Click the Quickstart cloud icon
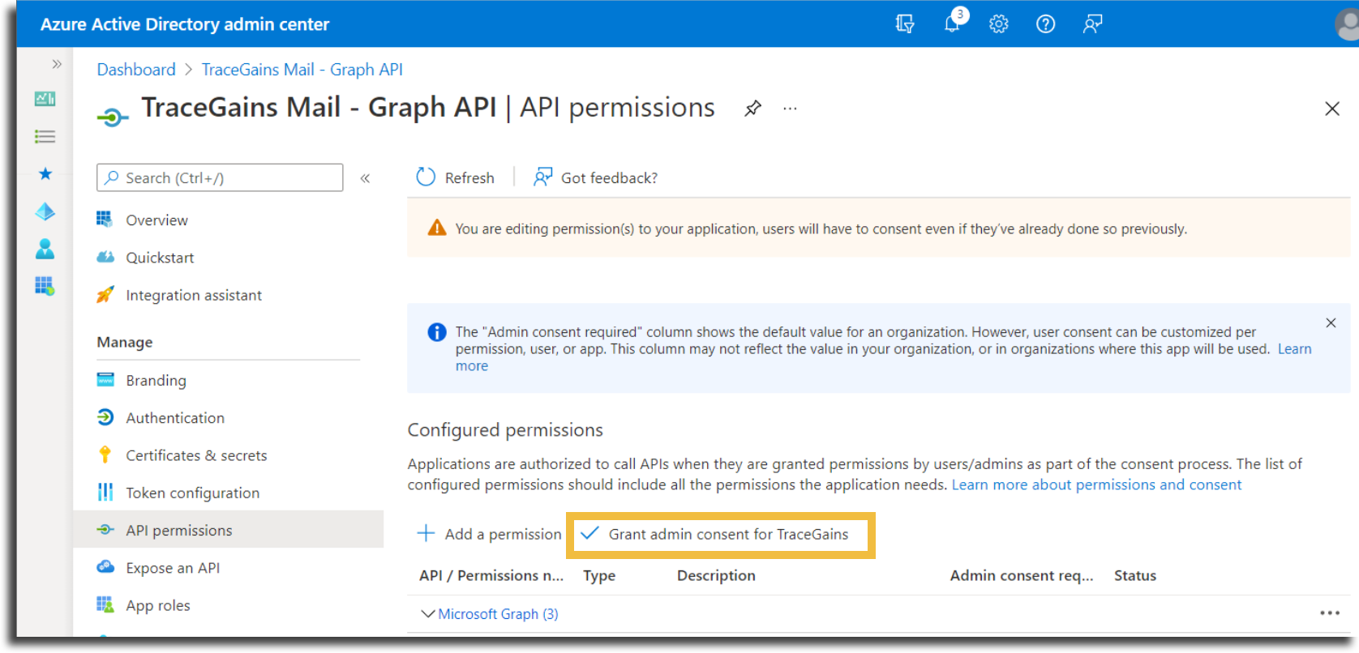 tap(105, 257)
